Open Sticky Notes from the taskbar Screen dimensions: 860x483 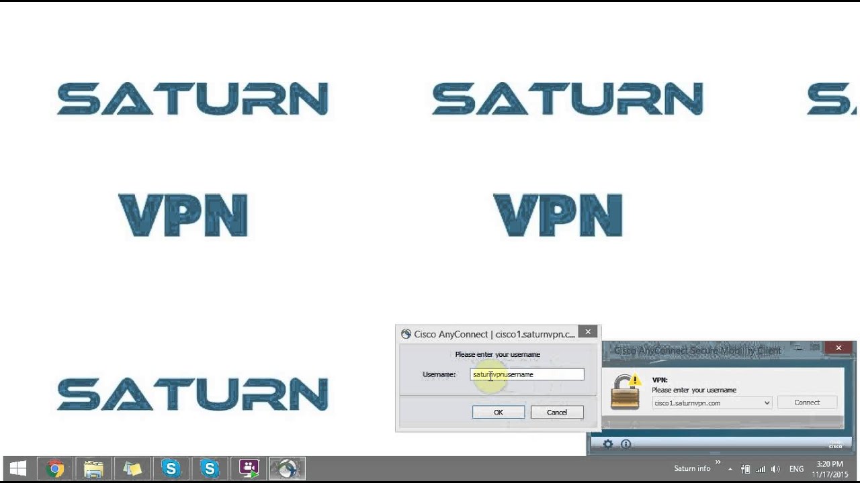(132, 468)
